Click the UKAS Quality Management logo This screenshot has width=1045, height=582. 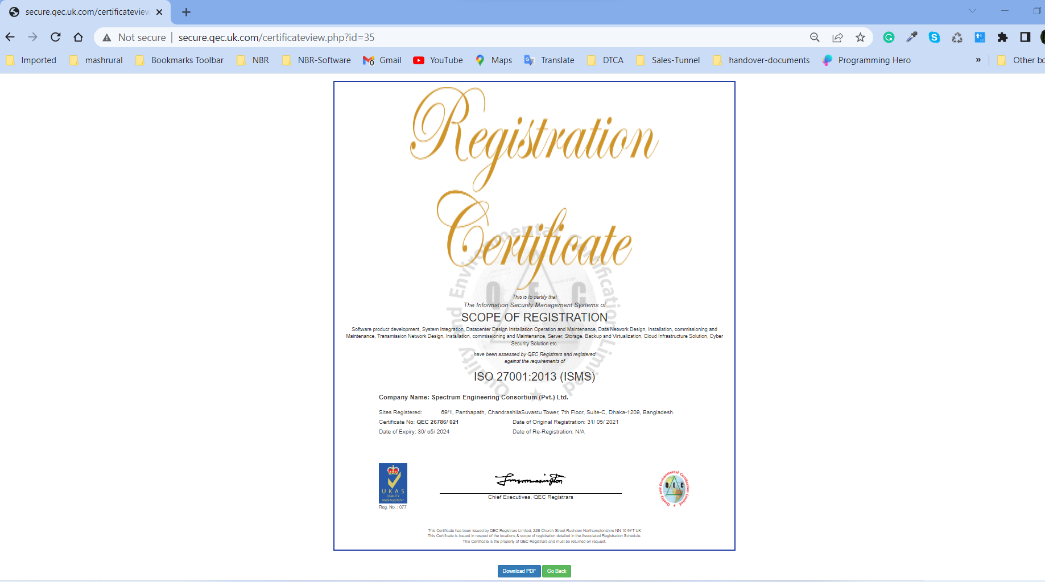pos(393,483)
